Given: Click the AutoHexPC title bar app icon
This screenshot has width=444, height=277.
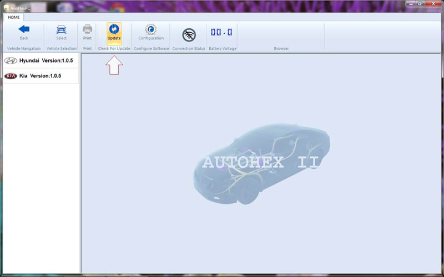Looking at the screenshot, I should [6, 8].
